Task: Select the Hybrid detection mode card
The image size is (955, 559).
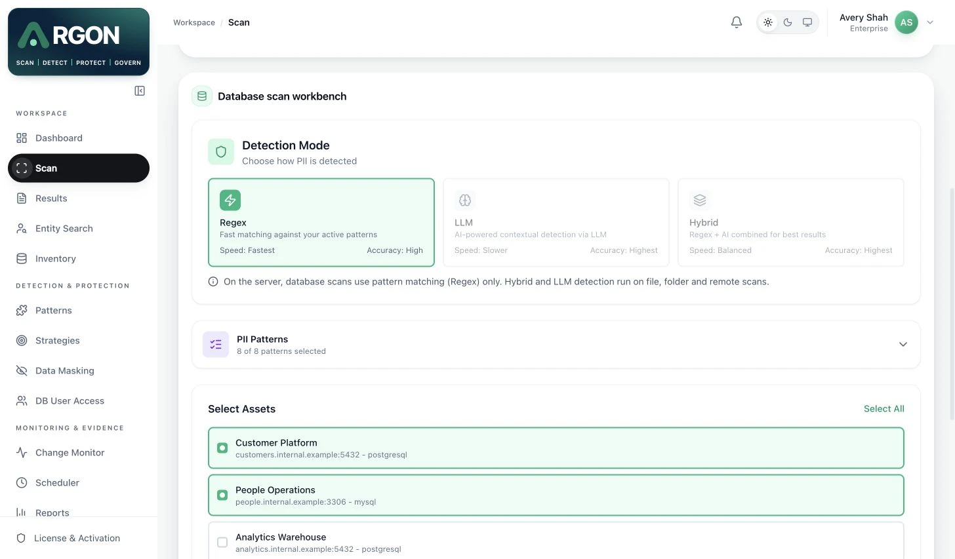Action: tap(791, 223)
